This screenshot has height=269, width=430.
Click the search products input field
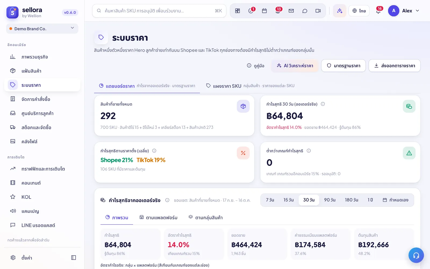point(159,11)
